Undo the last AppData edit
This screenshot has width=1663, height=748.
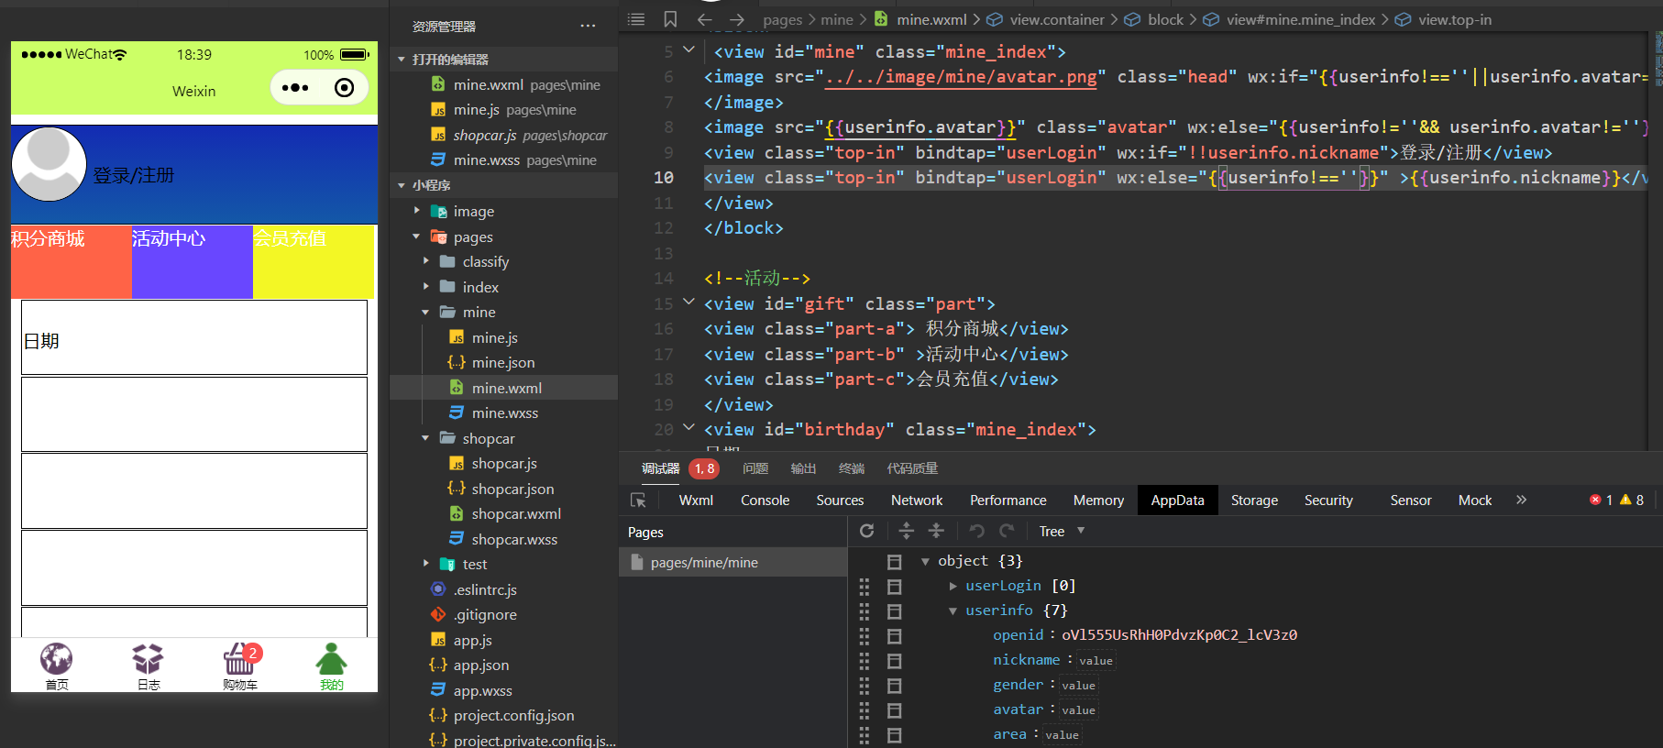click(977, 531)
